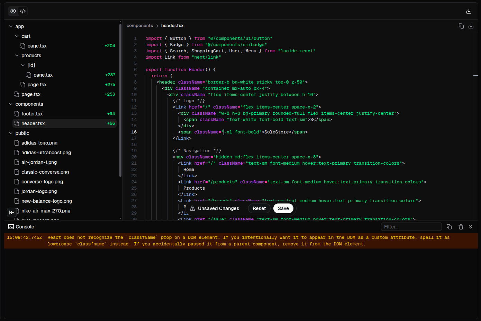481x321 pixels.
Task: Click the Console terminal icon
Action: 11,227
